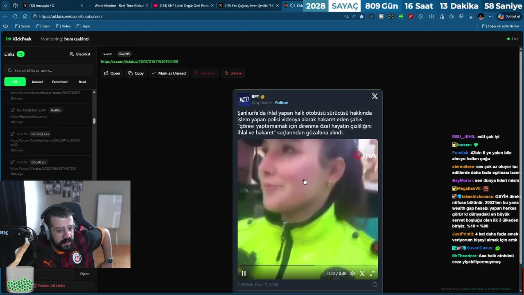
Task: Toggle the favorite star in address bar
Action: (x=361, y=16)
